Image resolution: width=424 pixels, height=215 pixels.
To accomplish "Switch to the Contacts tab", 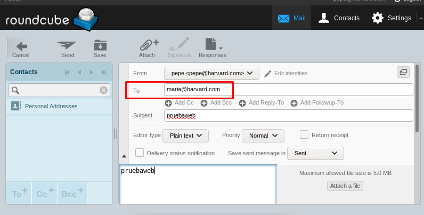I will (338, 18).
